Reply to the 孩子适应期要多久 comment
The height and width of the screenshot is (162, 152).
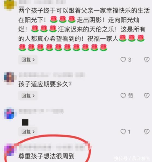point(28,96)
